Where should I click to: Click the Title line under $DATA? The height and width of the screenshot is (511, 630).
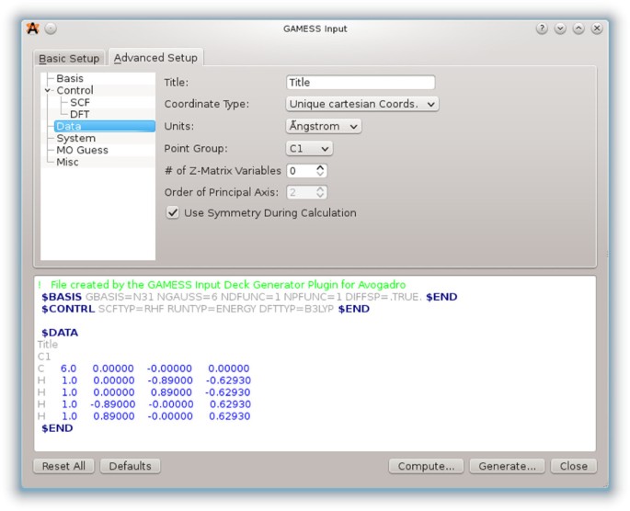coord(48,345)
